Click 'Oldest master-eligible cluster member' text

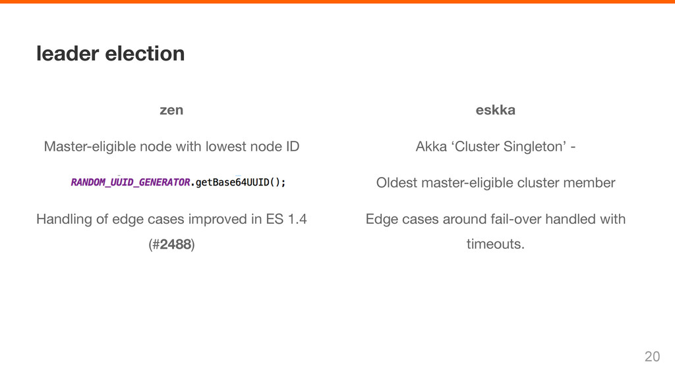496,183
